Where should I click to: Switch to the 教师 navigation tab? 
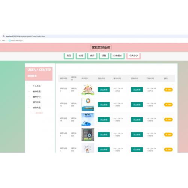click(92, 56)
